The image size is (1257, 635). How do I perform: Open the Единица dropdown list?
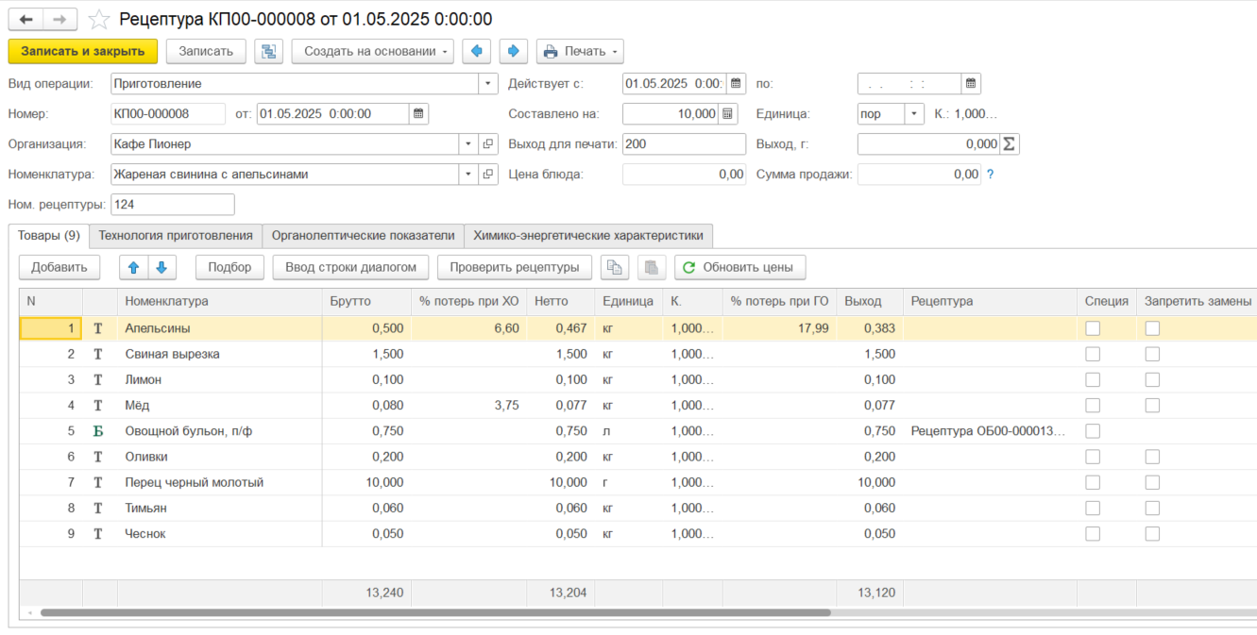click(914, 113)
